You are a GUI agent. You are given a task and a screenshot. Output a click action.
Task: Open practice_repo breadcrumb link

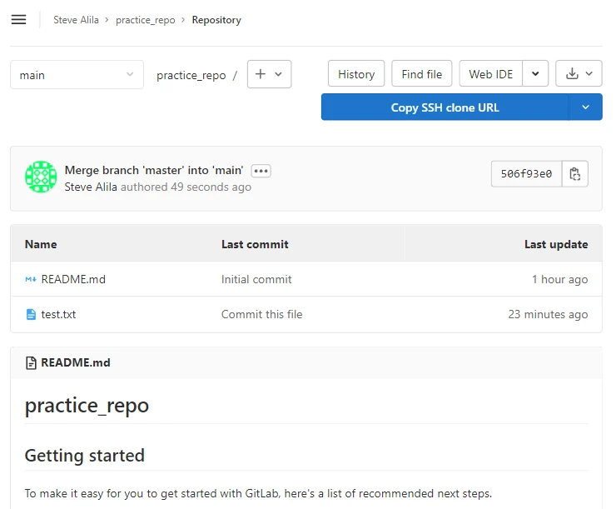[x=146, y=20]
